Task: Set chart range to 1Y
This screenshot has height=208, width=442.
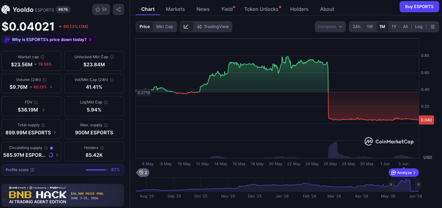Action: (394, 27)
